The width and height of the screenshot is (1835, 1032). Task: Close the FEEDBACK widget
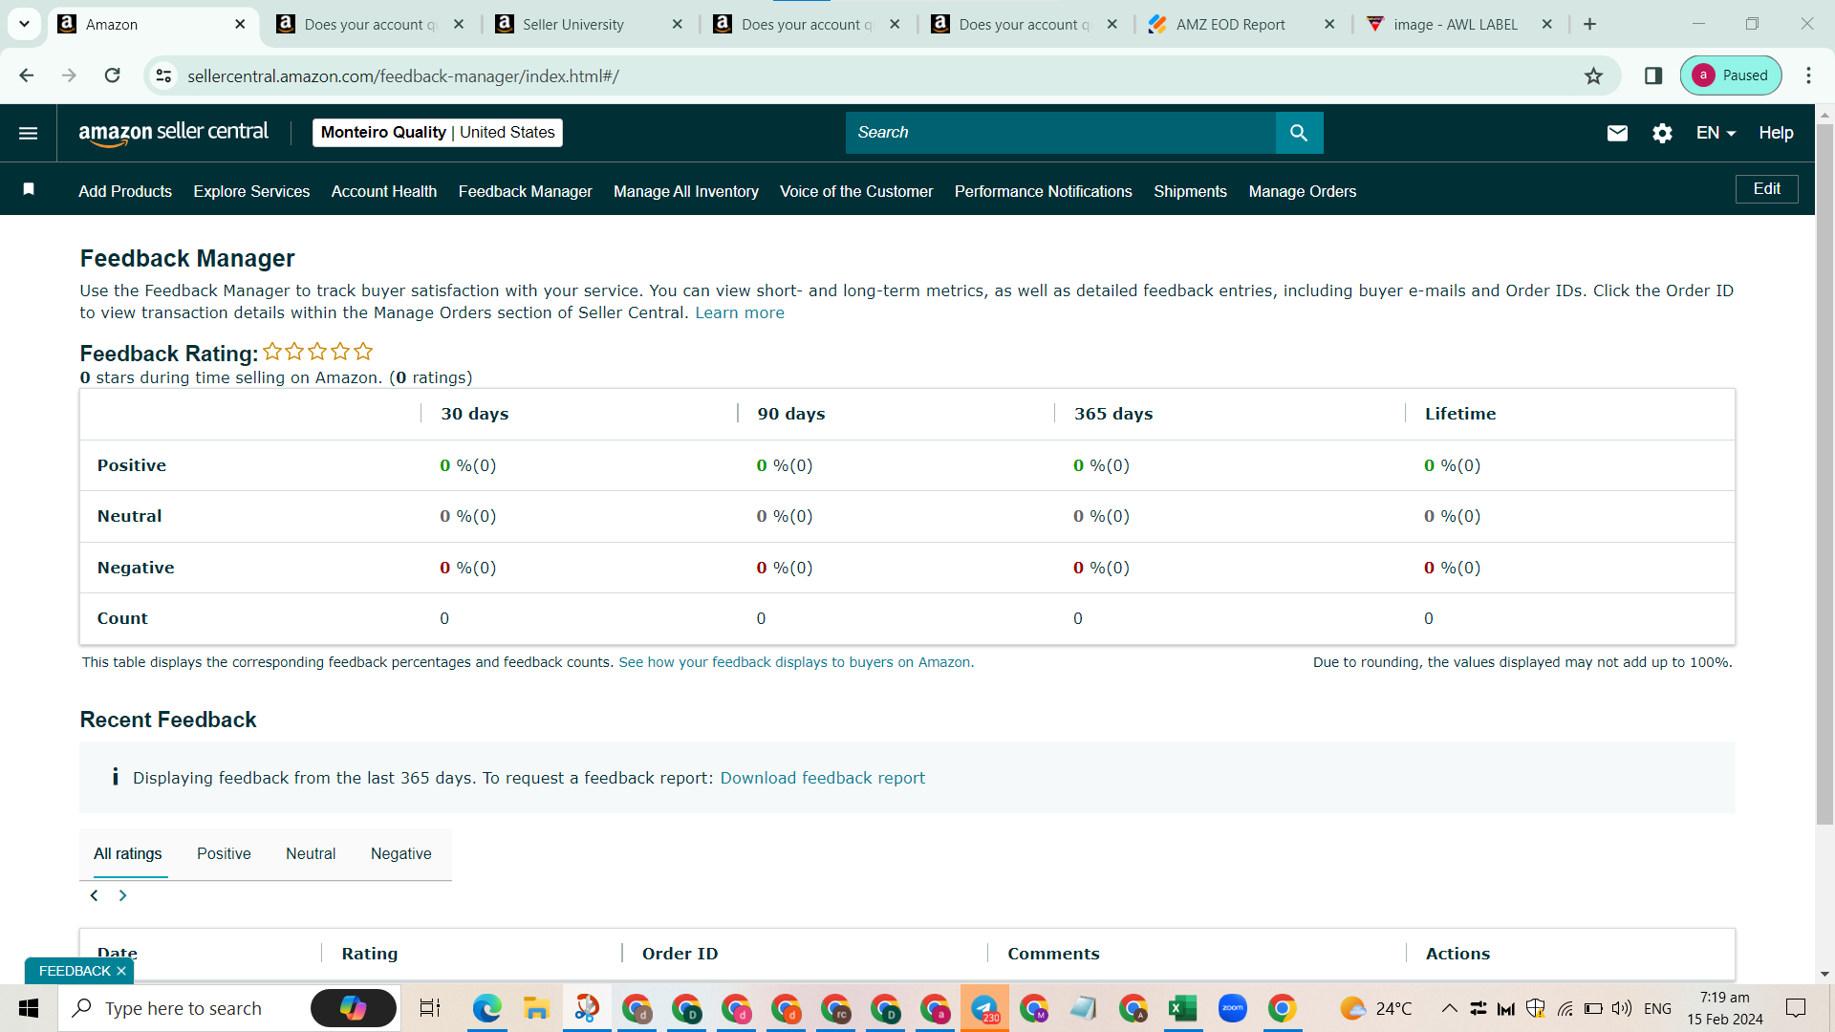click(121, 971)
